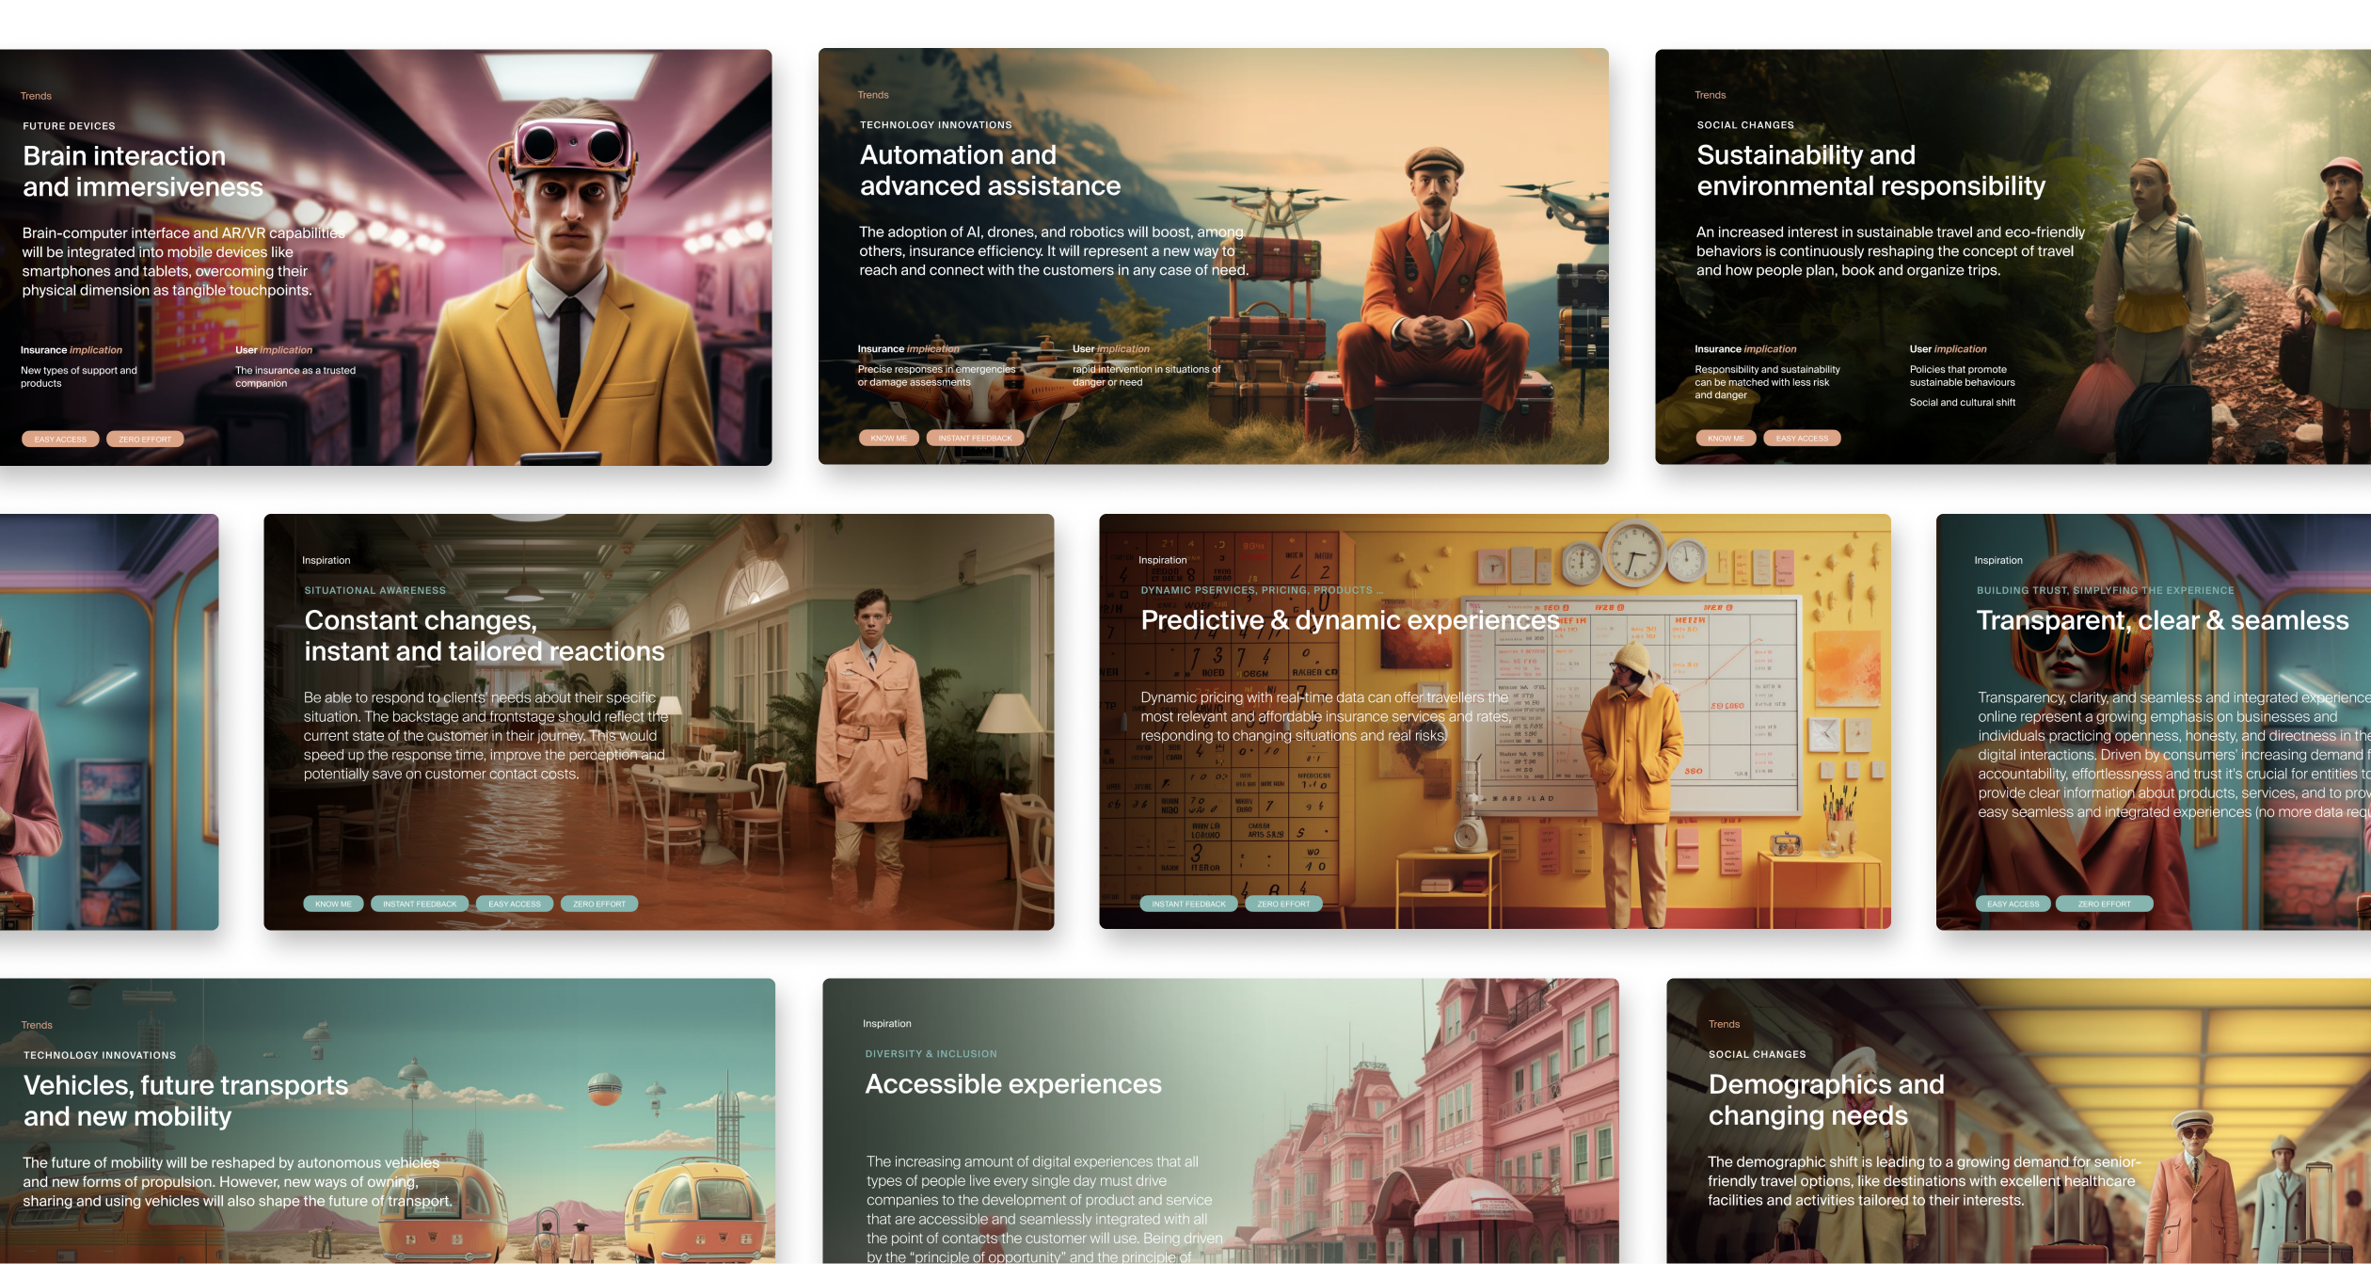Open the Brain interaction and immersiveness card
Viewport: 2371px width, 1264px height.
point(123,170)
